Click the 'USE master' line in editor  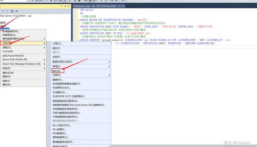click(87, 10)
